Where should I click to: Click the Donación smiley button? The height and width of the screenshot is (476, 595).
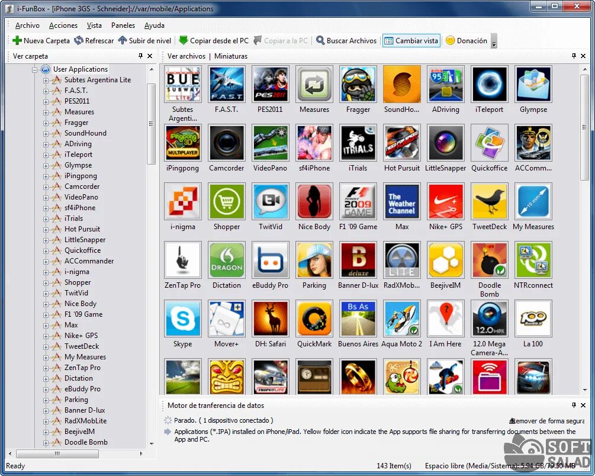point(467,41)
